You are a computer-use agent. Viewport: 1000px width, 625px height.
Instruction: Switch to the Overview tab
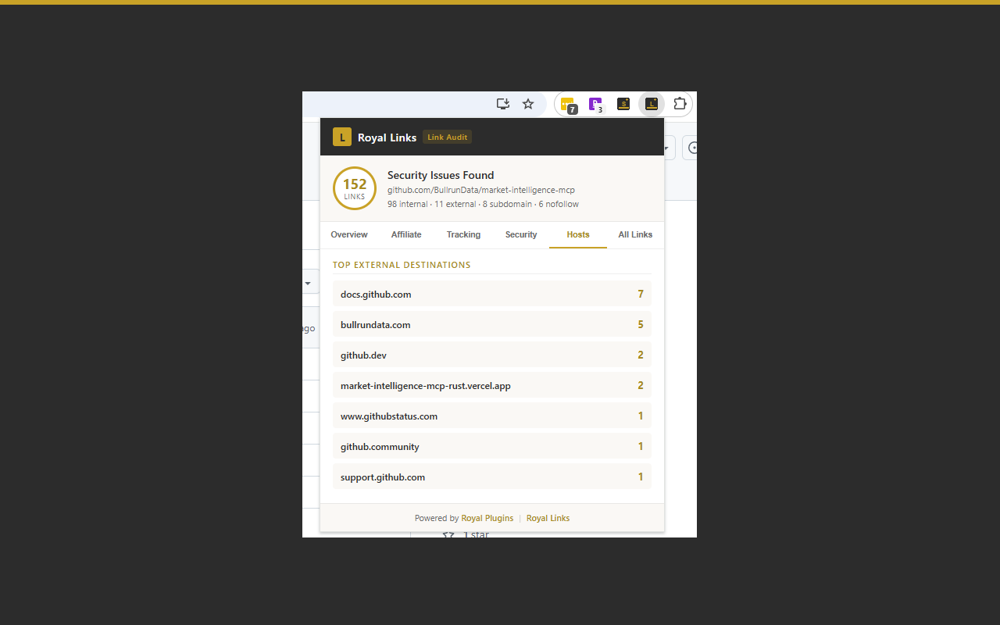pyautogui.click(x=348, y=234)
